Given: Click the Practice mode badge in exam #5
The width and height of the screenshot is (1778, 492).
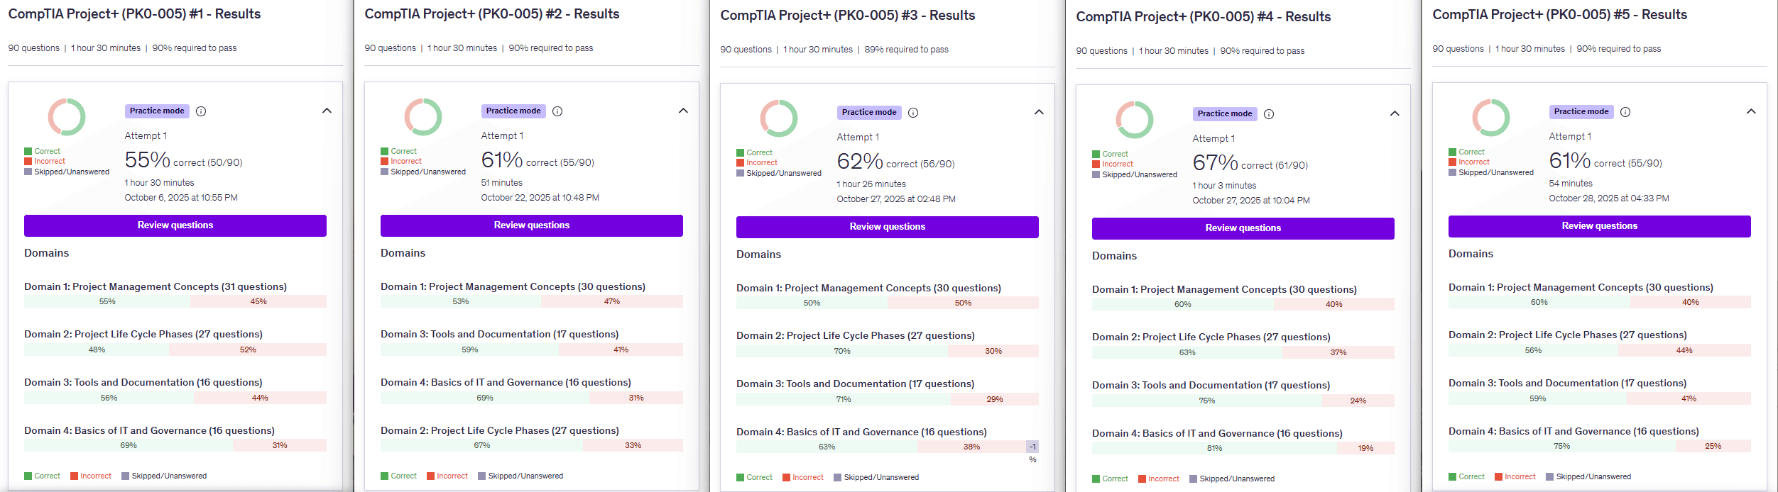Looking at the screenshot, I should tap(1581, 112).
